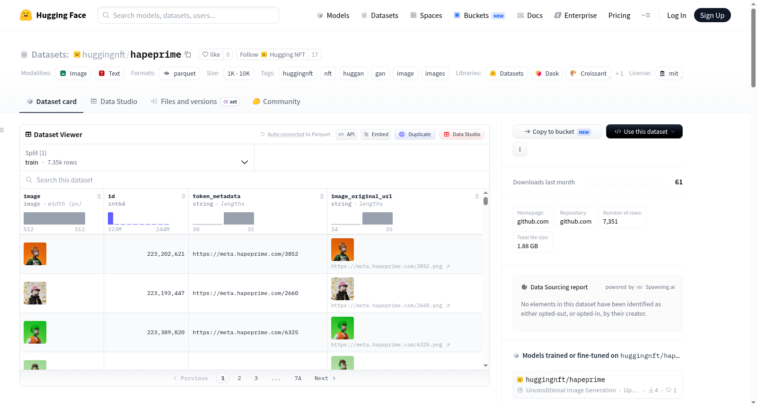This screenshot has width=757, height=407.
Task: Click the gan tag
Action: (380, 73)
